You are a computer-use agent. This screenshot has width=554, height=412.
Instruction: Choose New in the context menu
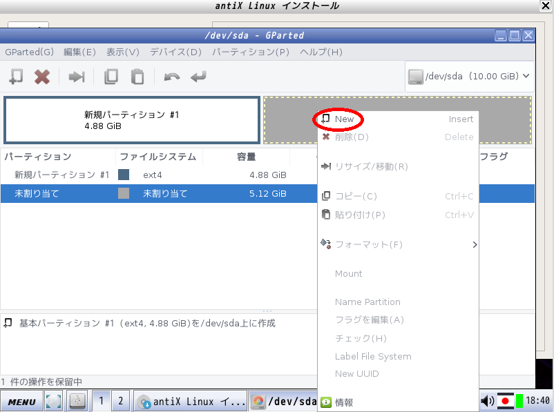(398, 119)
